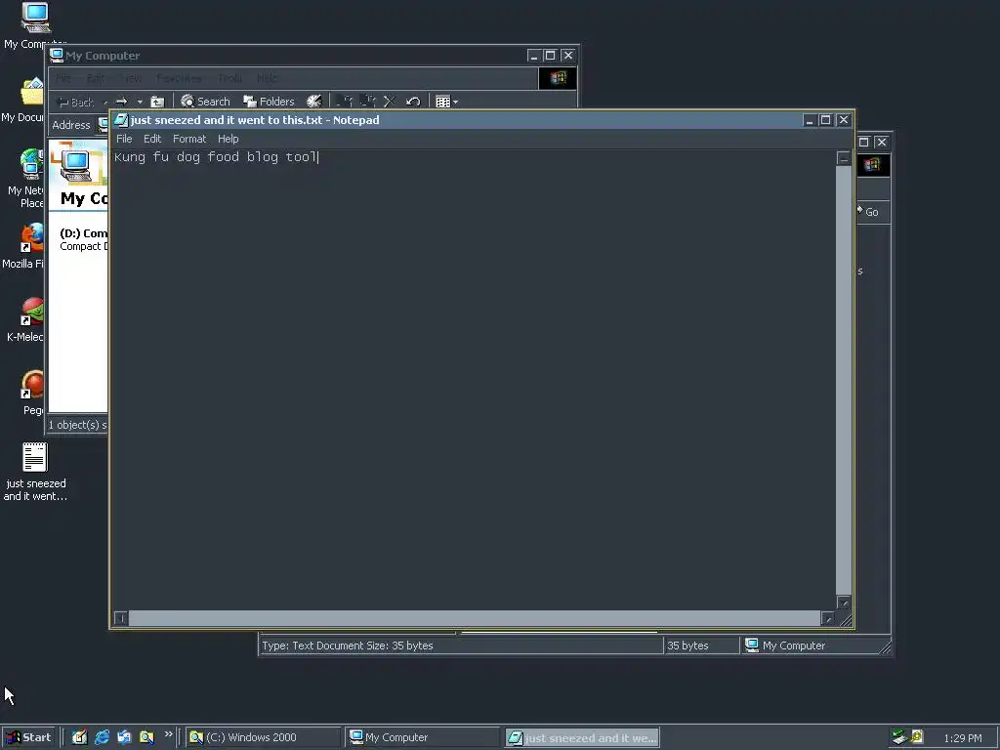Click into the Notepad text area
The image size is (1000, 750).
point(473,380)
